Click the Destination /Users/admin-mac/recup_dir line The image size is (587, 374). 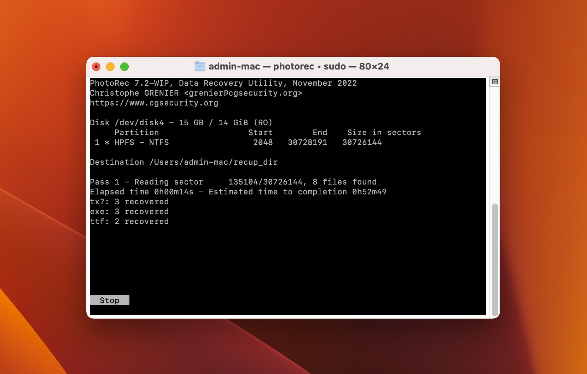pos(184,162)
